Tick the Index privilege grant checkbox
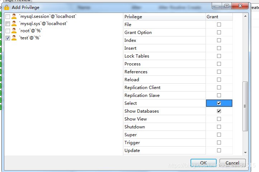 (x=219, y=40)
